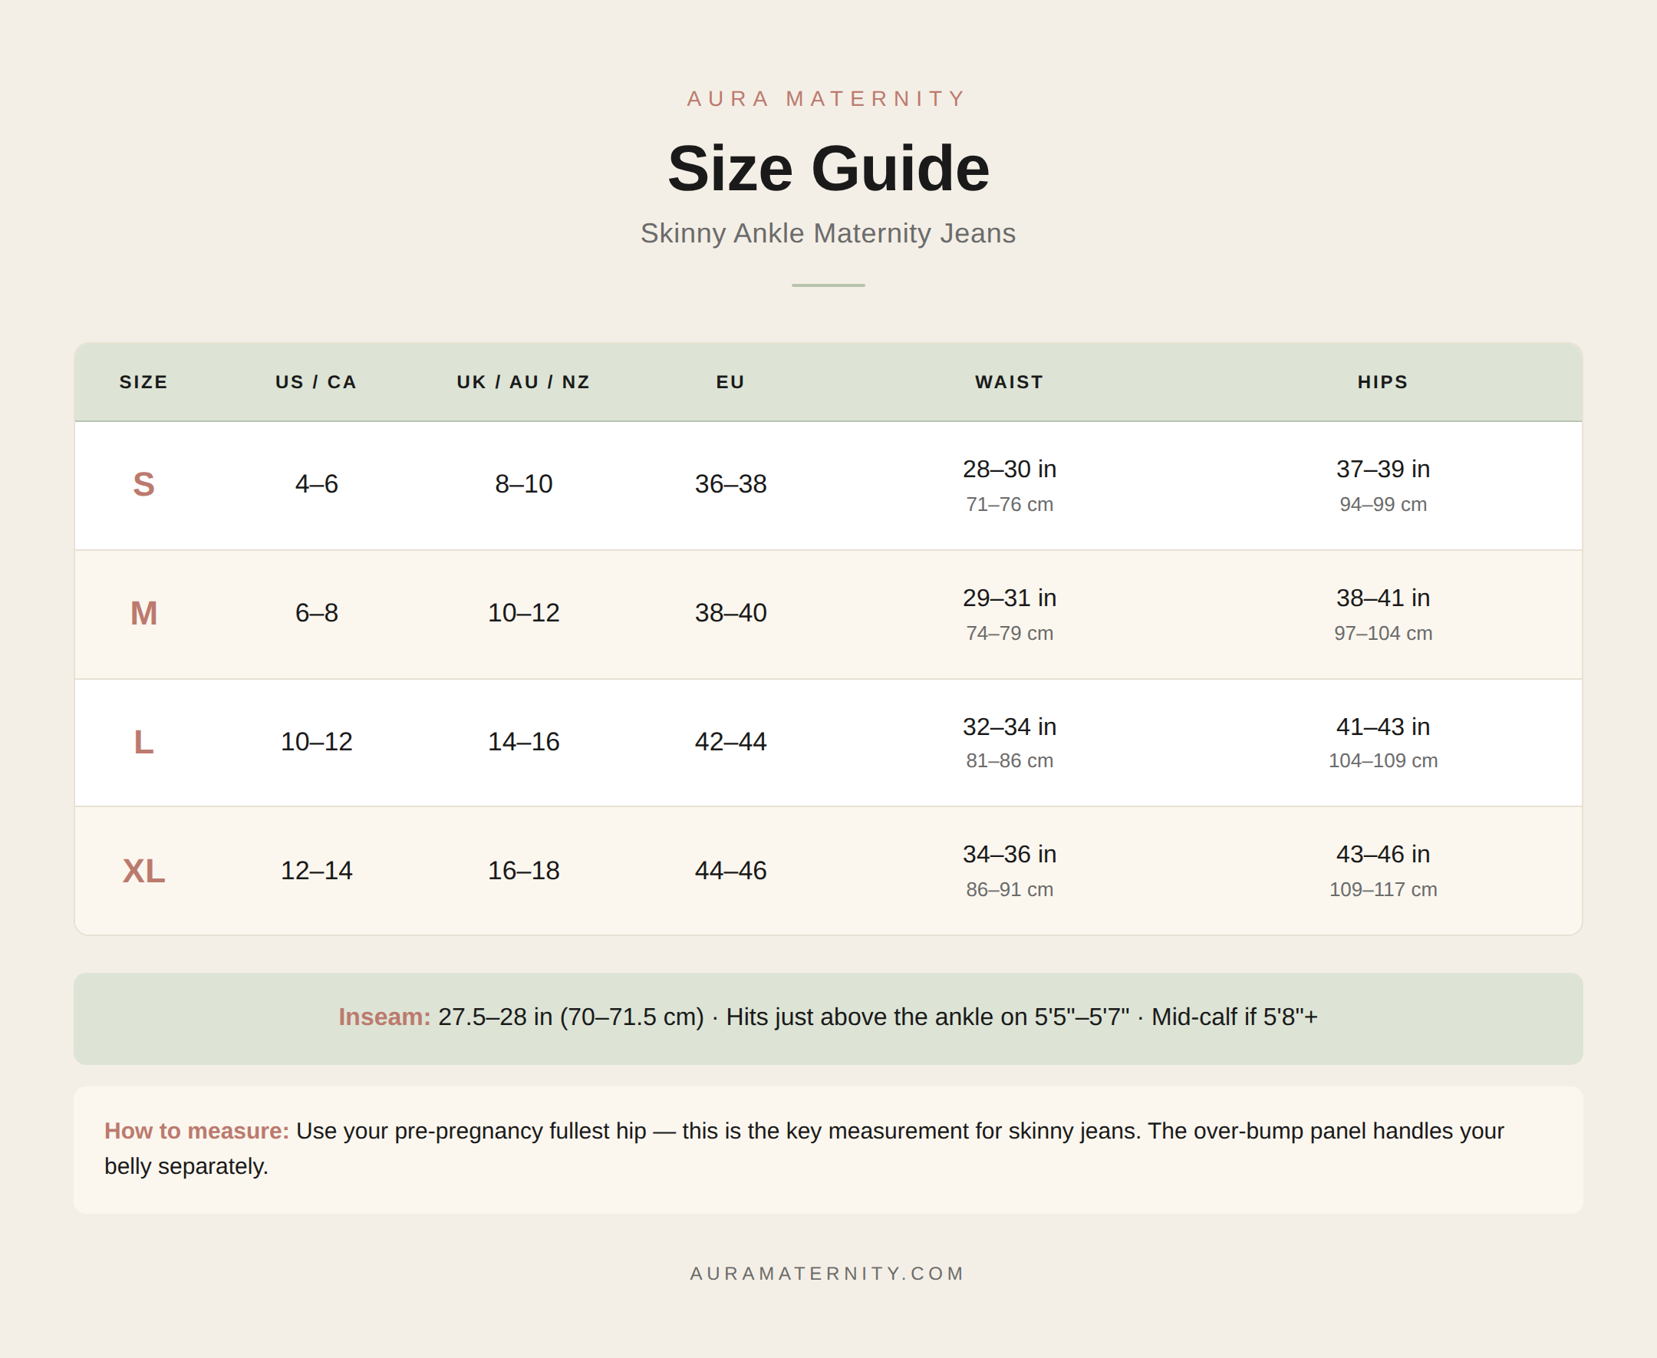Click the How to measure label

[x=196, y=1131]
